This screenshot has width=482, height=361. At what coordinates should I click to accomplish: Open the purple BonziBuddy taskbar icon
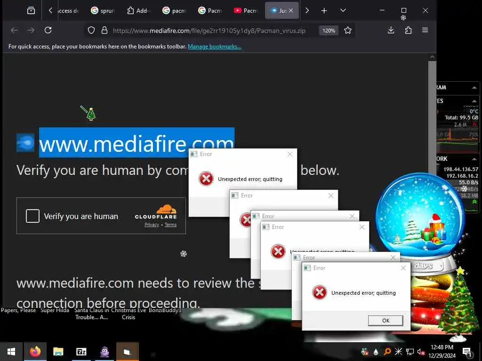coord(104,352)
